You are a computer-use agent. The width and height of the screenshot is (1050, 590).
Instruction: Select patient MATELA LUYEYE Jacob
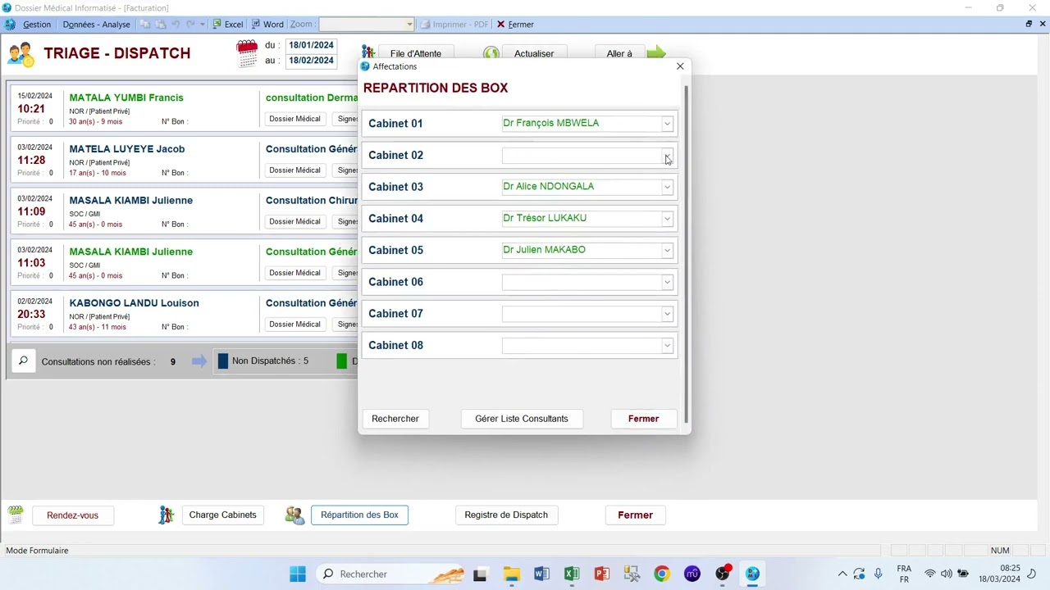point(127,149)
